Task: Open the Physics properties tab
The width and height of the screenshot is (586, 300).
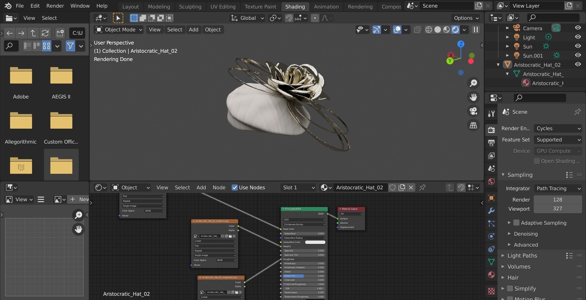Action: click(491, 236)
